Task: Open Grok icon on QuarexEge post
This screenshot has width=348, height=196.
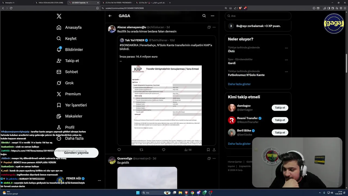Action: pos(209,158)
